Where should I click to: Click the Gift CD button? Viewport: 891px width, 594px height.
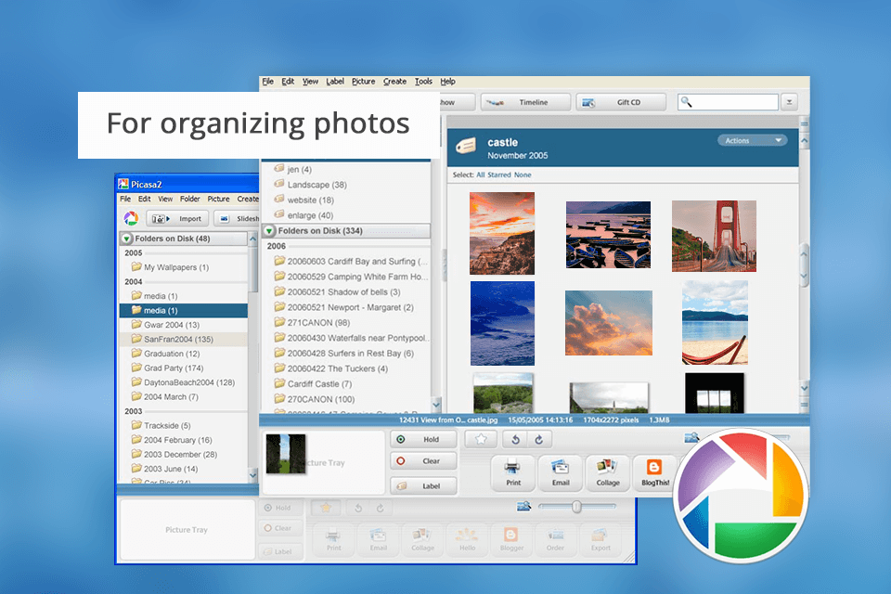621,102
